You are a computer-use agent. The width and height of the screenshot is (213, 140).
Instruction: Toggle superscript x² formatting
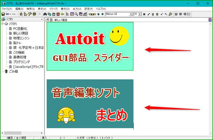click(162, 14)
